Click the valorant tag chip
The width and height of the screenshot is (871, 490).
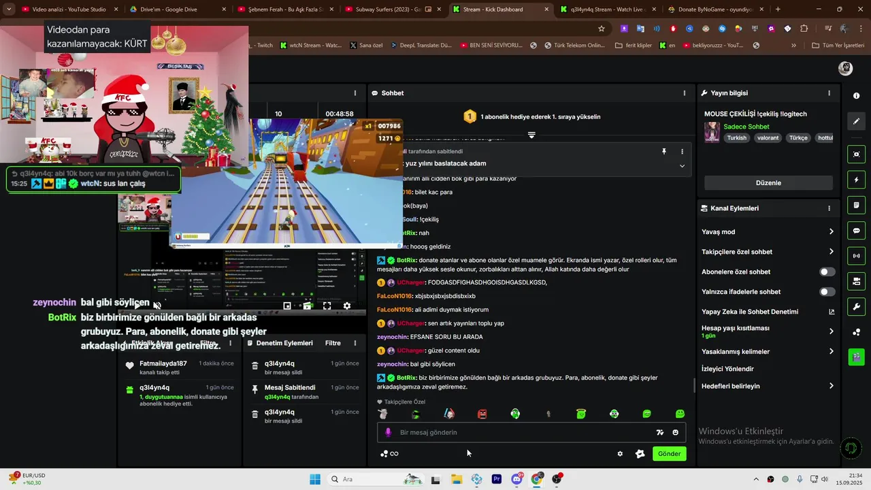768,137
